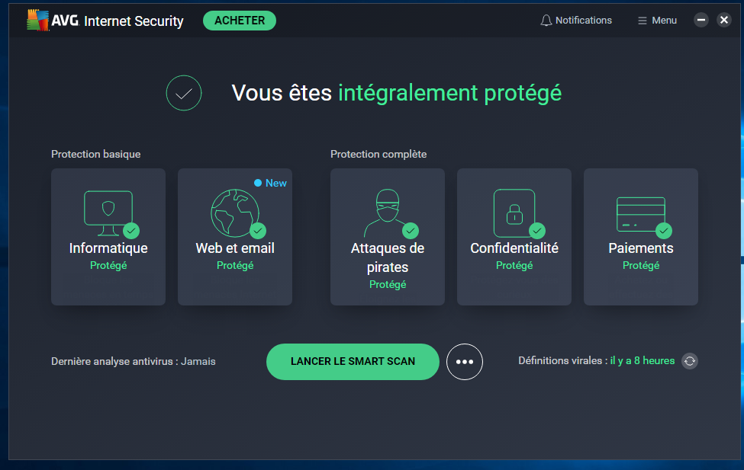Click the green check badge on Paiements

point(664,231)
